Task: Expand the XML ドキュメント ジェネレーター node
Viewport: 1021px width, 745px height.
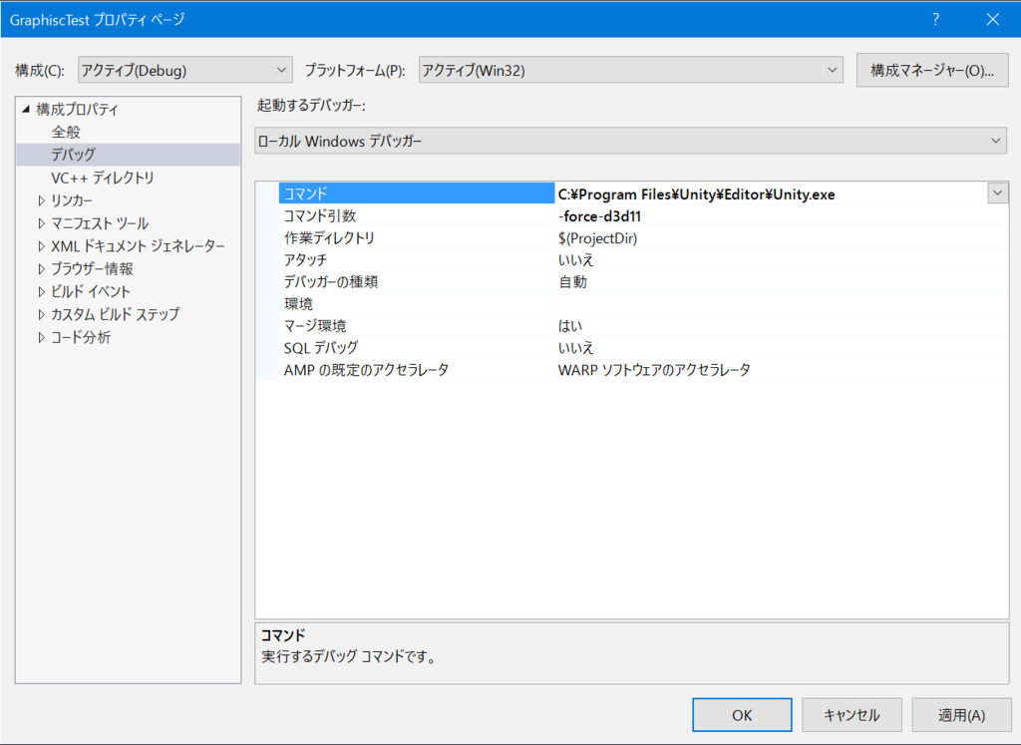Action: 42,246
